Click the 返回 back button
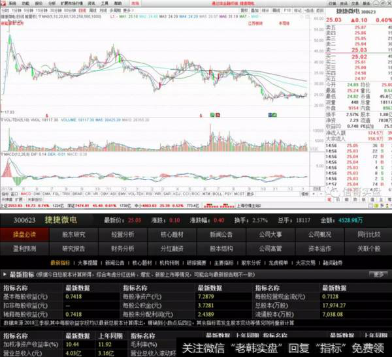 pyautogui.click(x=320, y=10)
